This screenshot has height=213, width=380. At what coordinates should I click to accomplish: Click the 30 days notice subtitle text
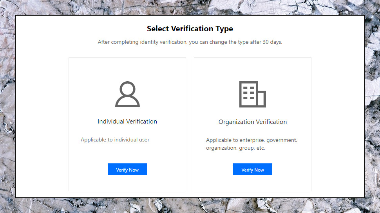click(x=190, y=42)
